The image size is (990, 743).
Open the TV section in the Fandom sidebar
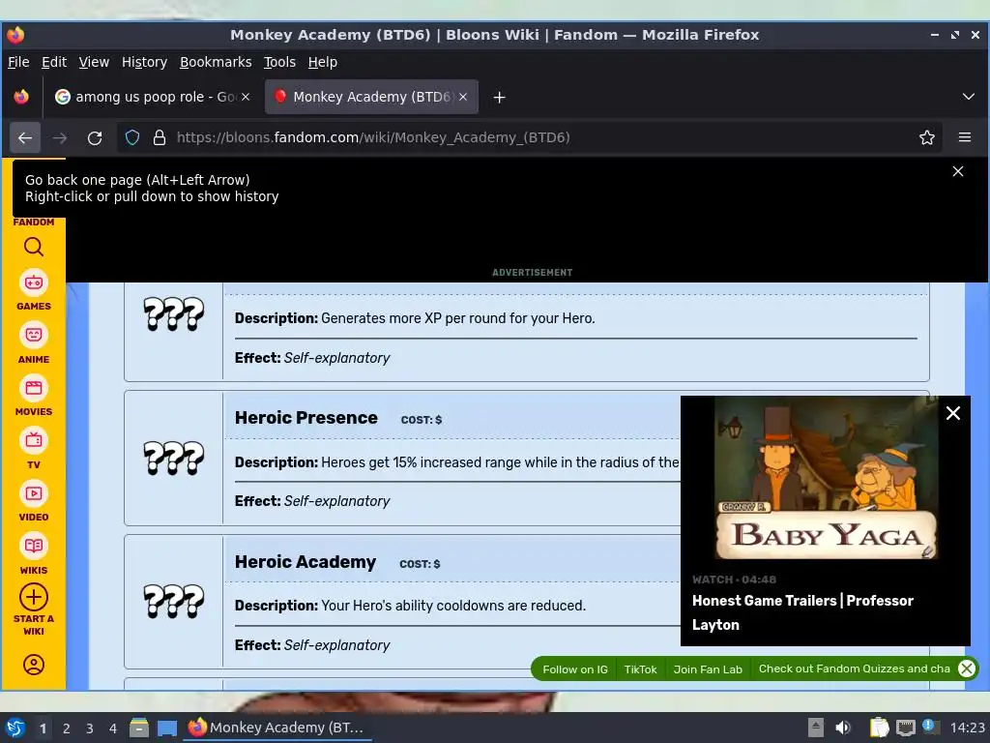34,449
